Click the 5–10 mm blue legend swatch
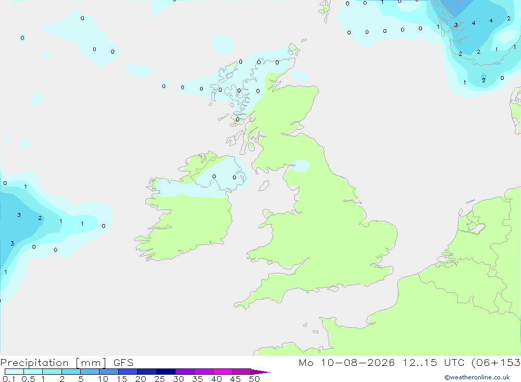The width and height of the screenshot is (521, 382). tap(90, 372)
